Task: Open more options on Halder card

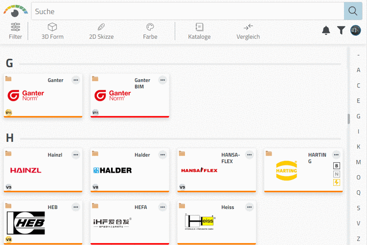Action: click(x=162, y=155)
